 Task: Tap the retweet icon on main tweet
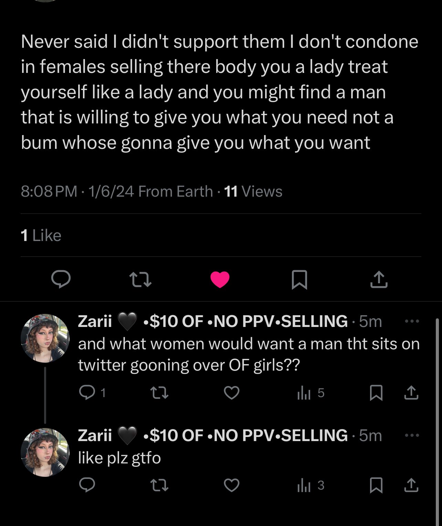[140, 280]
